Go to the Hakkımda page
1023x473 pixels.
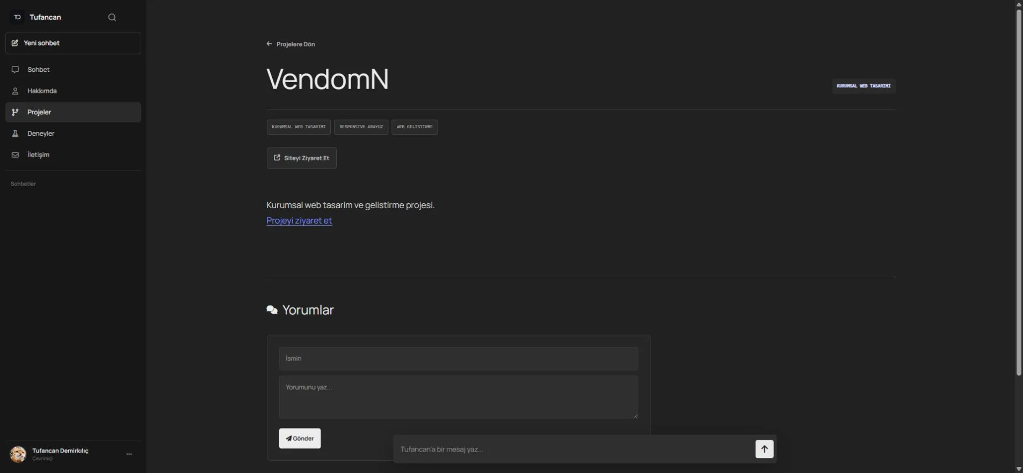coord(73,91)
